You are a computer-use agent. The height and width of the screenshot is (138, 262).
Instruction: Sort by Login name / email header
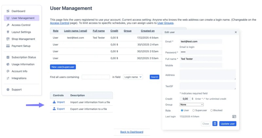76,31
